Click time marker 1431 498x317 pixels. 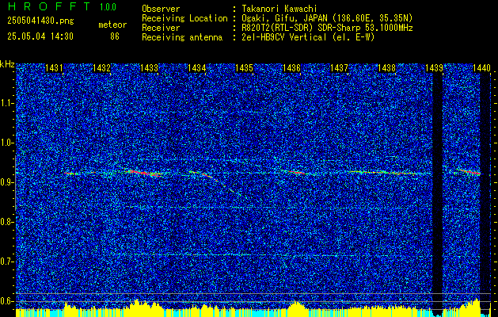click(54, 67)
